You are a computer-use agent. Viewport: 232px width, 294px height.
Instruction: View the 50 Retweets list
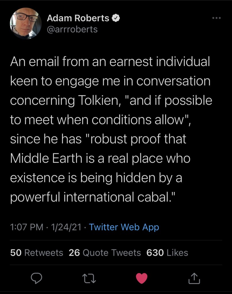tap(36, 253)
